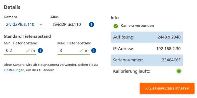Viewport: 197px width, 98px height.
Task: Click the Standard Tiefenabstand section heading
Action: click(x=27, y=36)
